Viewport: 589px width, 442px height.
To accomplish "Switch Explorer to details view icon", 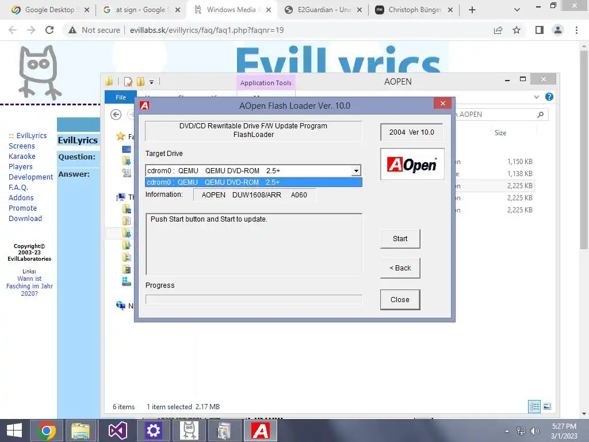I will pos(534,406).
